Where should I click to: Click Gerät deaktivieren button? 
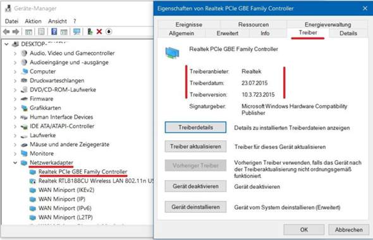pos(195,186)
